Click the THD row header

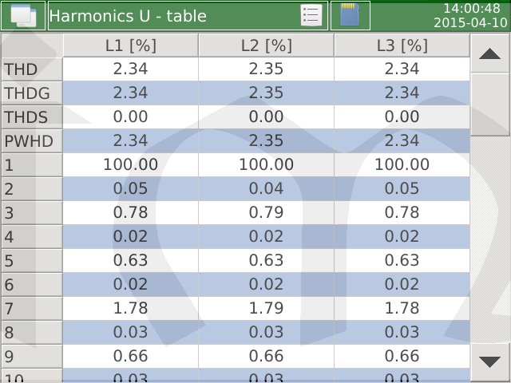[32, 70]
